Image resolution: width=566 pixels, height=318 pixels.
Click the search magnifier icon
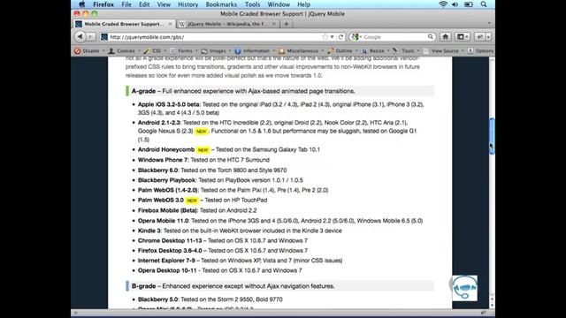431,37
